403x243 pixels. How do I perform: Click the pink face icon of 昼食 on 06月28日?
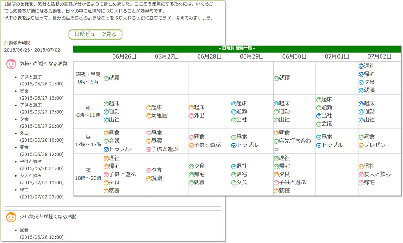tap(191, 137)
